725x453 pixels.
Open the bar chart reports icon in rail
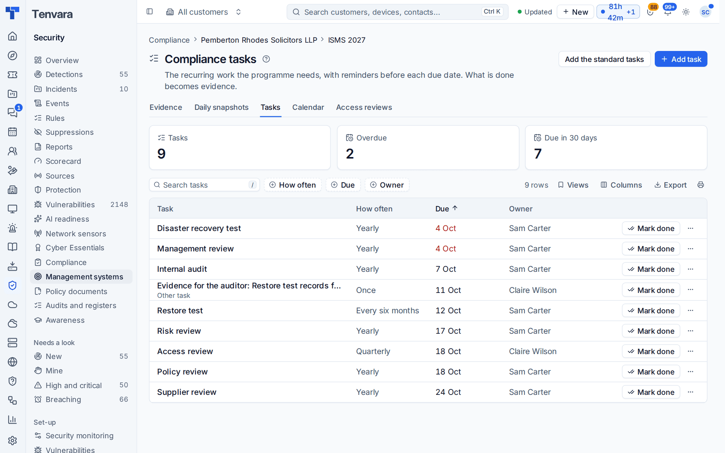(x=12, y=419)
